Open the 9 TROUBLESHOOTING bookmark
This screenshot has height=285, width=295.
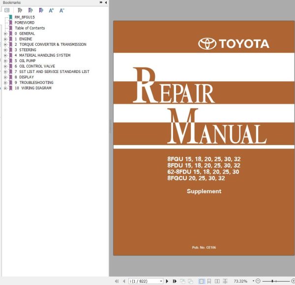pyautogui.click(x=34, y=83)
